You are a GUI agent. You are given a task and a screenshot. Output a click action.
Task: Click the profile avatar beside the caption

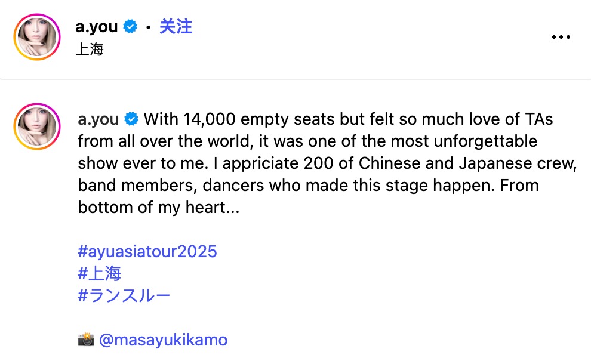[x=37, y=126]
